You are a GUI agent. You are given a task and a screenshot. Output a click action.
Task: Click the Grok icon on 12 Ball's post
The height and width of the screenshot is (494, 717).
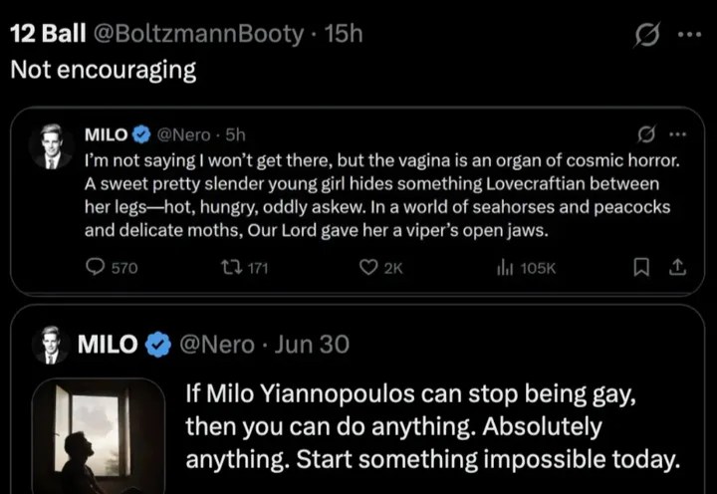pyautogui.click(x=647, y=35)
